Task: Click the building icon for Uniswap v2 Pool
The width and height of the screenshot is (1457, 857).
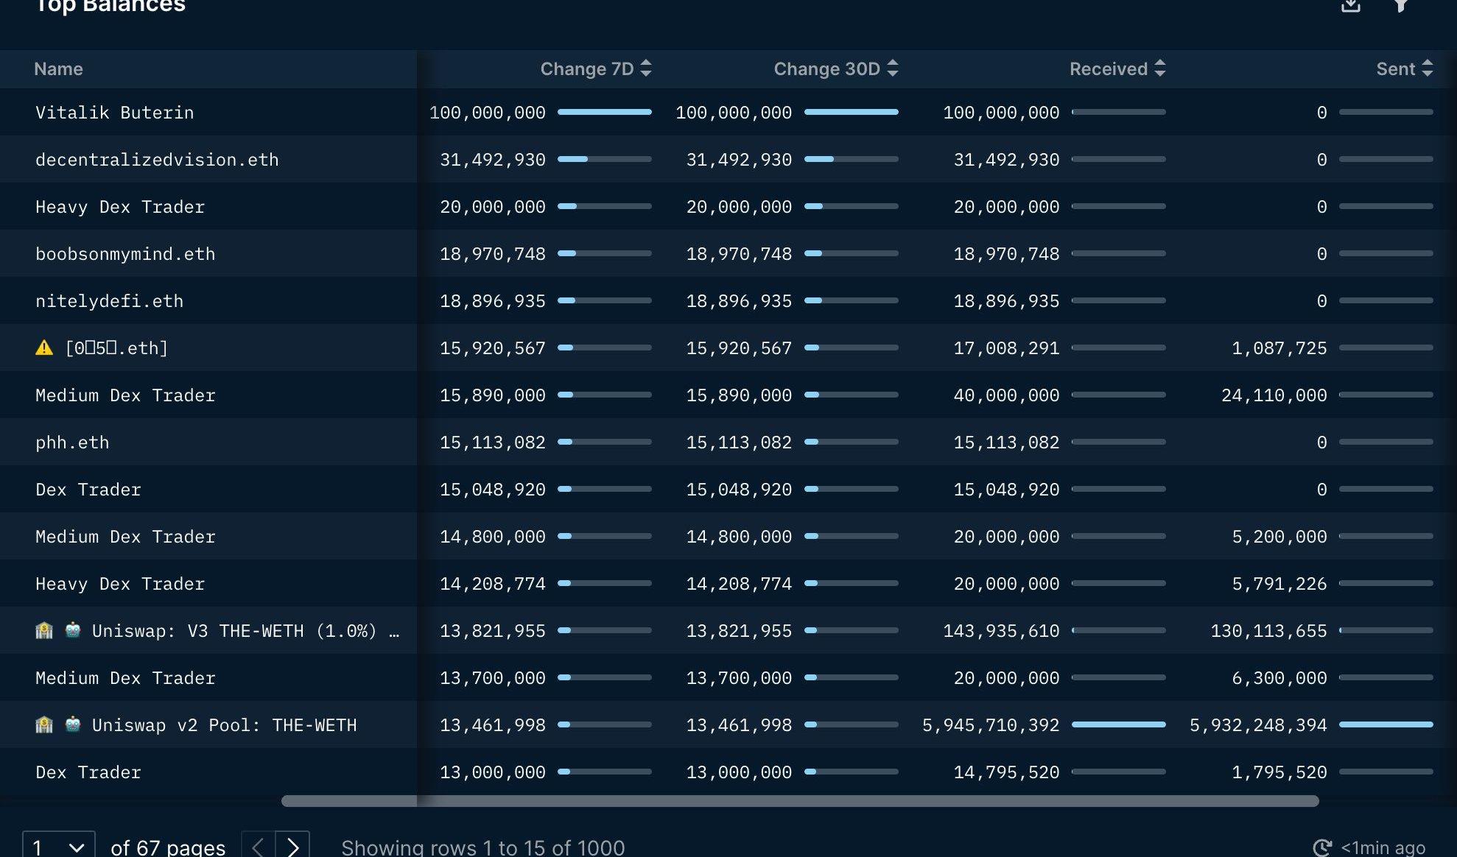Action: [44, 724]
